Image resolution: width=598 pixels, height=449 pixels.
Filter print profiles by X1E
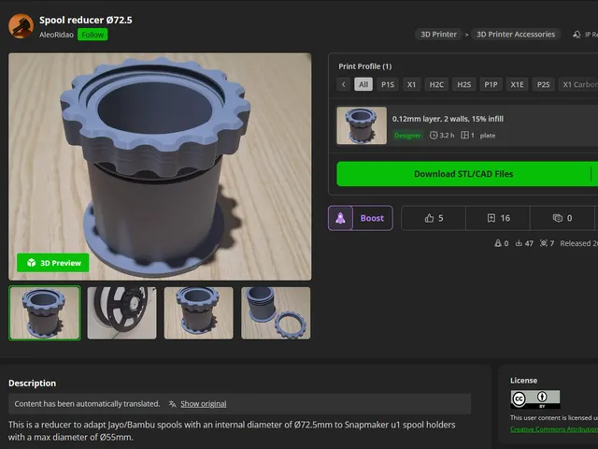coord(517,84)
